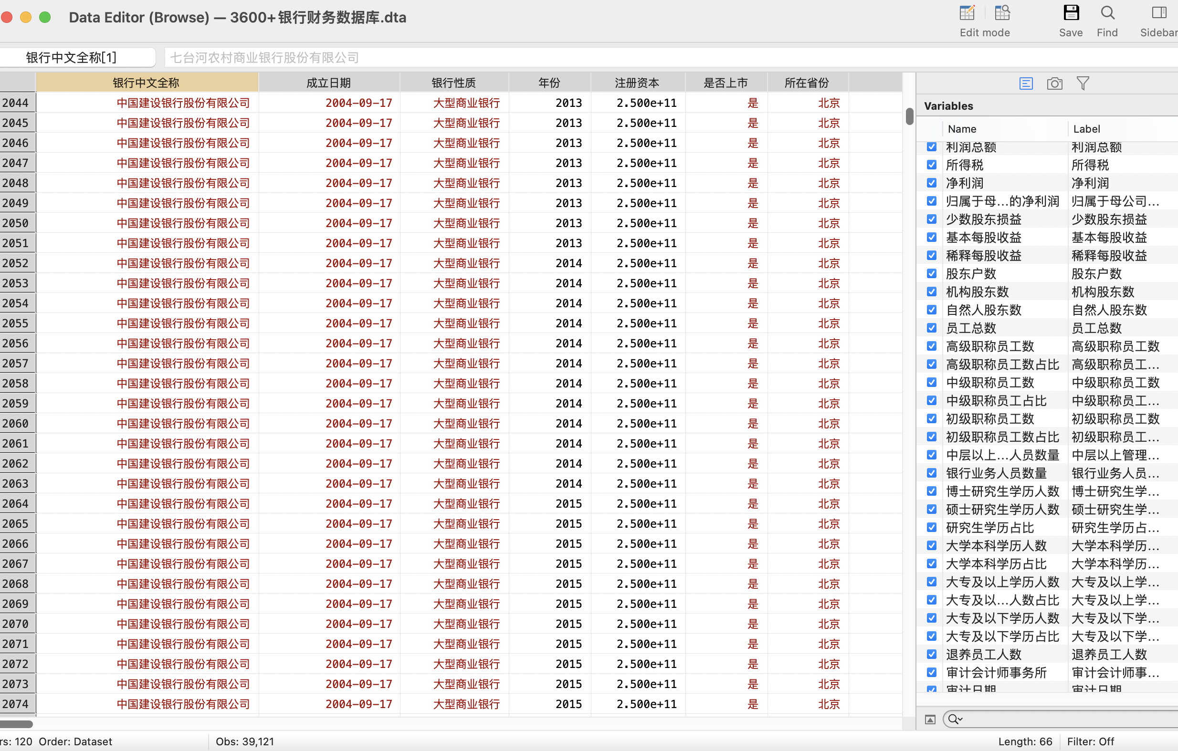Open Find with the magnifier icon
The height and width of the screenshot is (751, 1178).
[x=1107, y=13]
